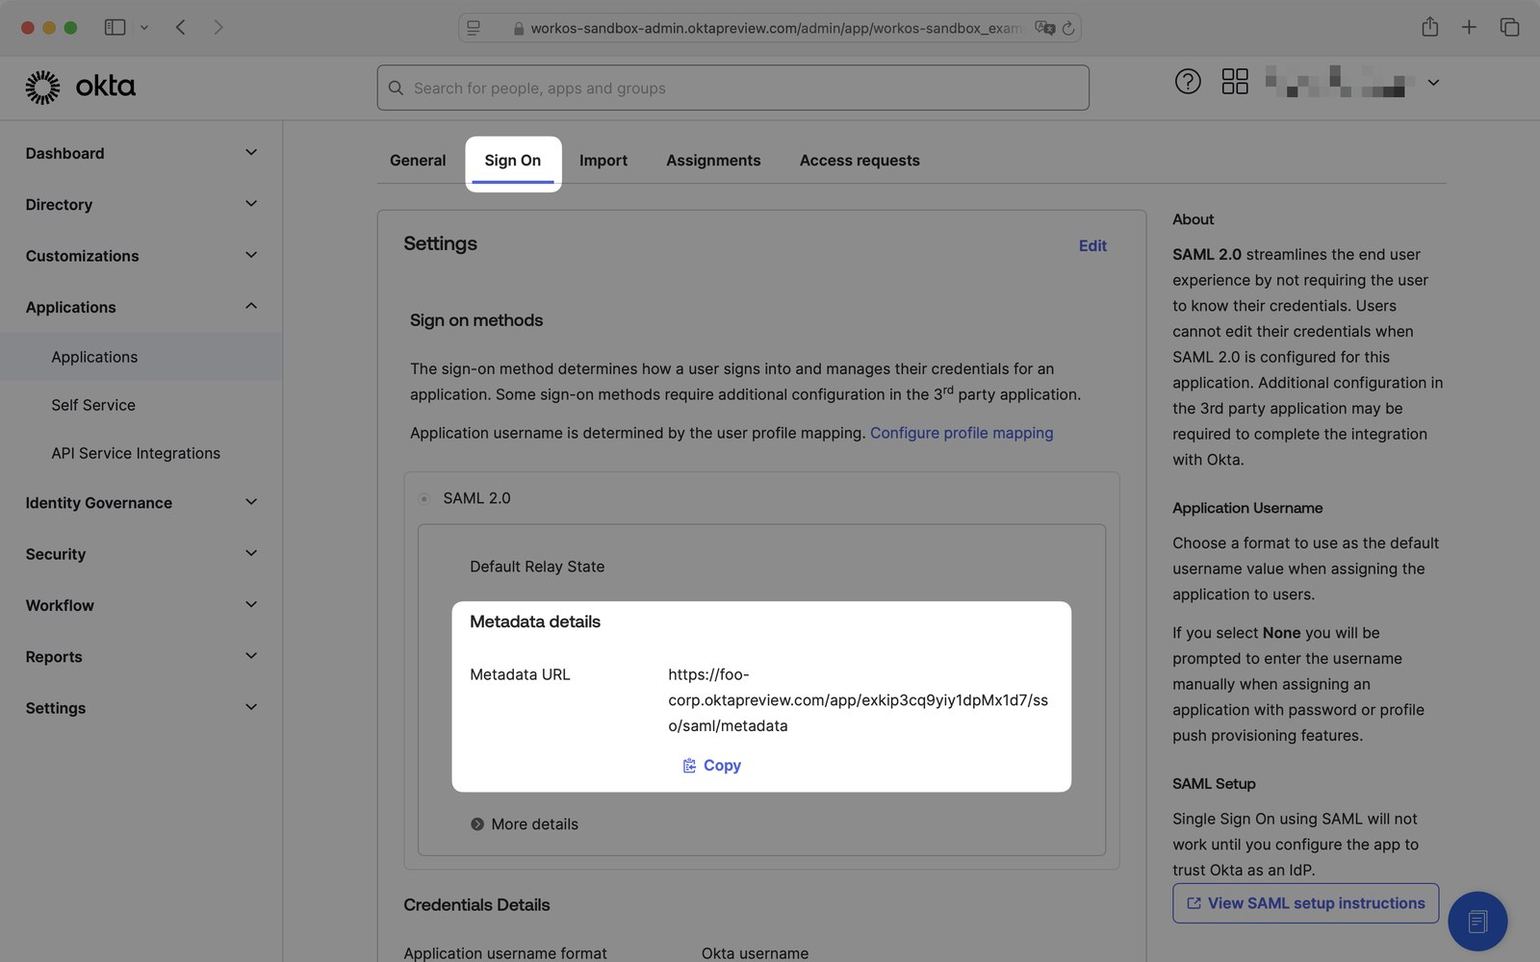Expand the Customizations sidebar section
The width and height of the screenshot is (1540, 962).
[251, 255]
